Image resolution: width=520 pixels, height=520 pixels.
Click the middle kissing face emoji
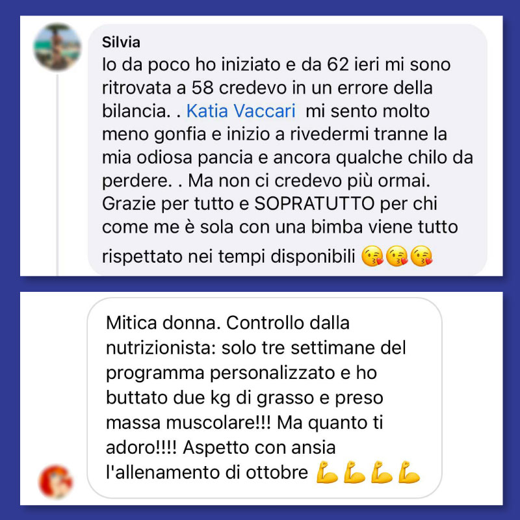click(397, 256)
